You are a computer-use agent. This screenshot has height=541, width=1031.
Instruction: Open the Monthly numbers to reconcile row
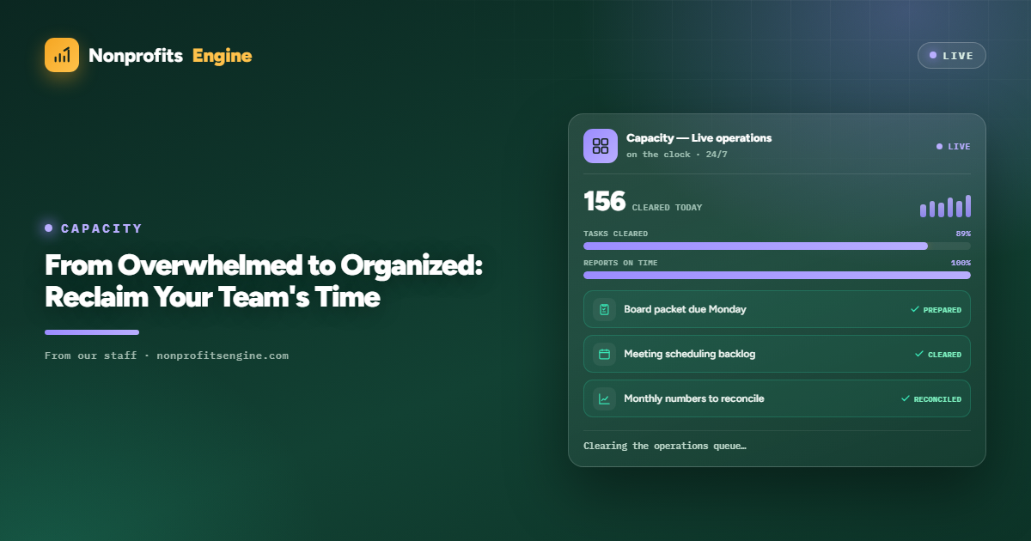click(777, 398)
